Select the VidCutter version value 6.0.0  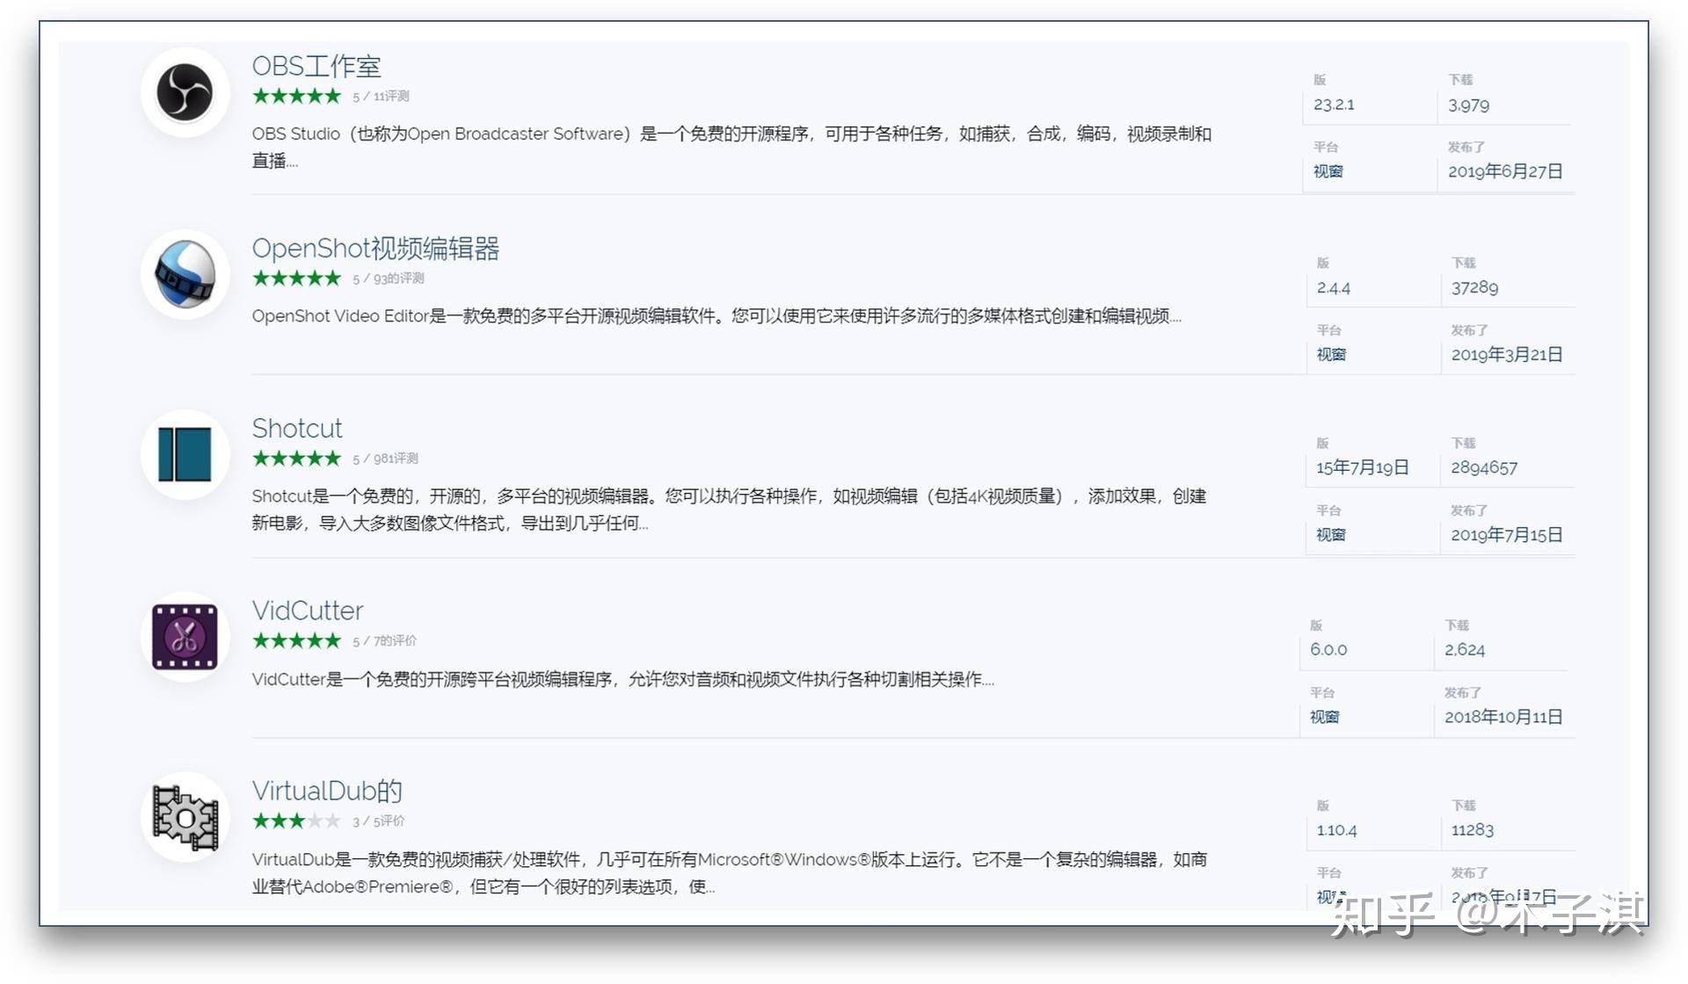click(x=1328, y=649)
